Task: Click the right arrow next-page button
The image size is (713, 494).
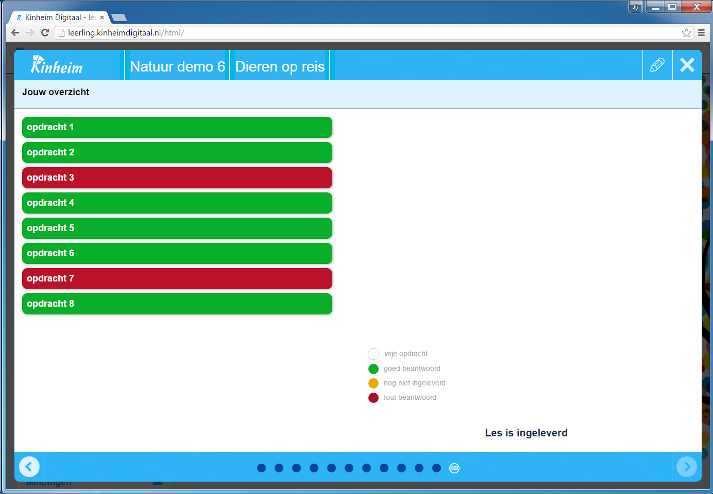Action: pos(687,467)
